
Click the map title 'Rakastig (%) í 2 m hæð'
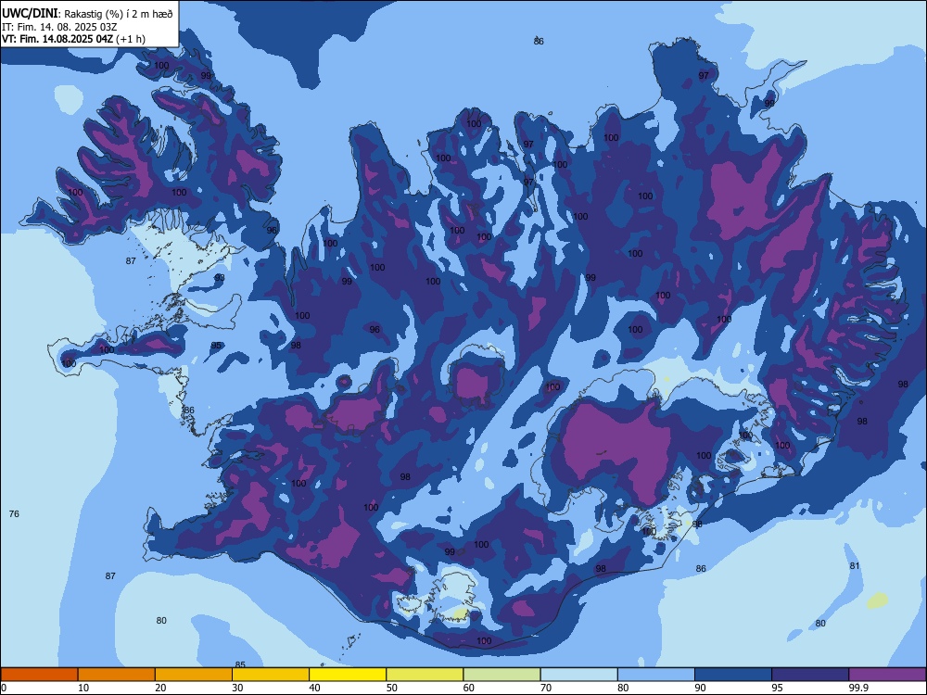click(x=118, y=14)
